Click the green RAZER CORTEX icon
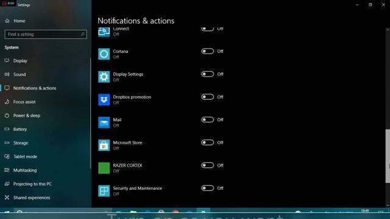 click(x=104, y=168)
